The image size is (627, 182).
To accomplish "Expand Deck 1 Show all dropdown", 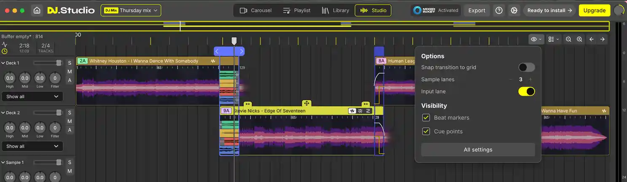I will 32,96.
